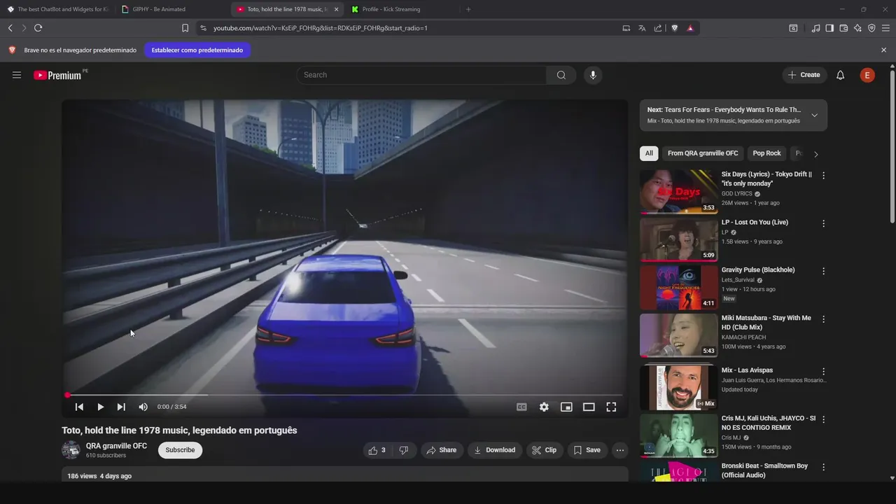Open the Six Days Tokyo Drift thumbnail
Viewport: 896px width, 504px height.
678,192
